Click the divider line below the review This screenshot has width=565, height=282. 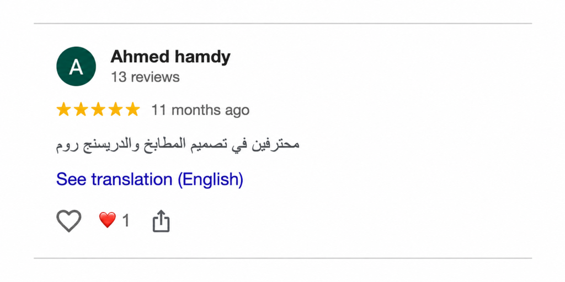point(283,258)
